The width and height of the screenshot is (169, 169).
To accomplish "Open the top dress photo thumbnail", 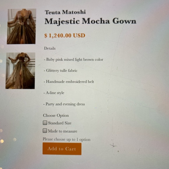I will (x=22, y=27).
